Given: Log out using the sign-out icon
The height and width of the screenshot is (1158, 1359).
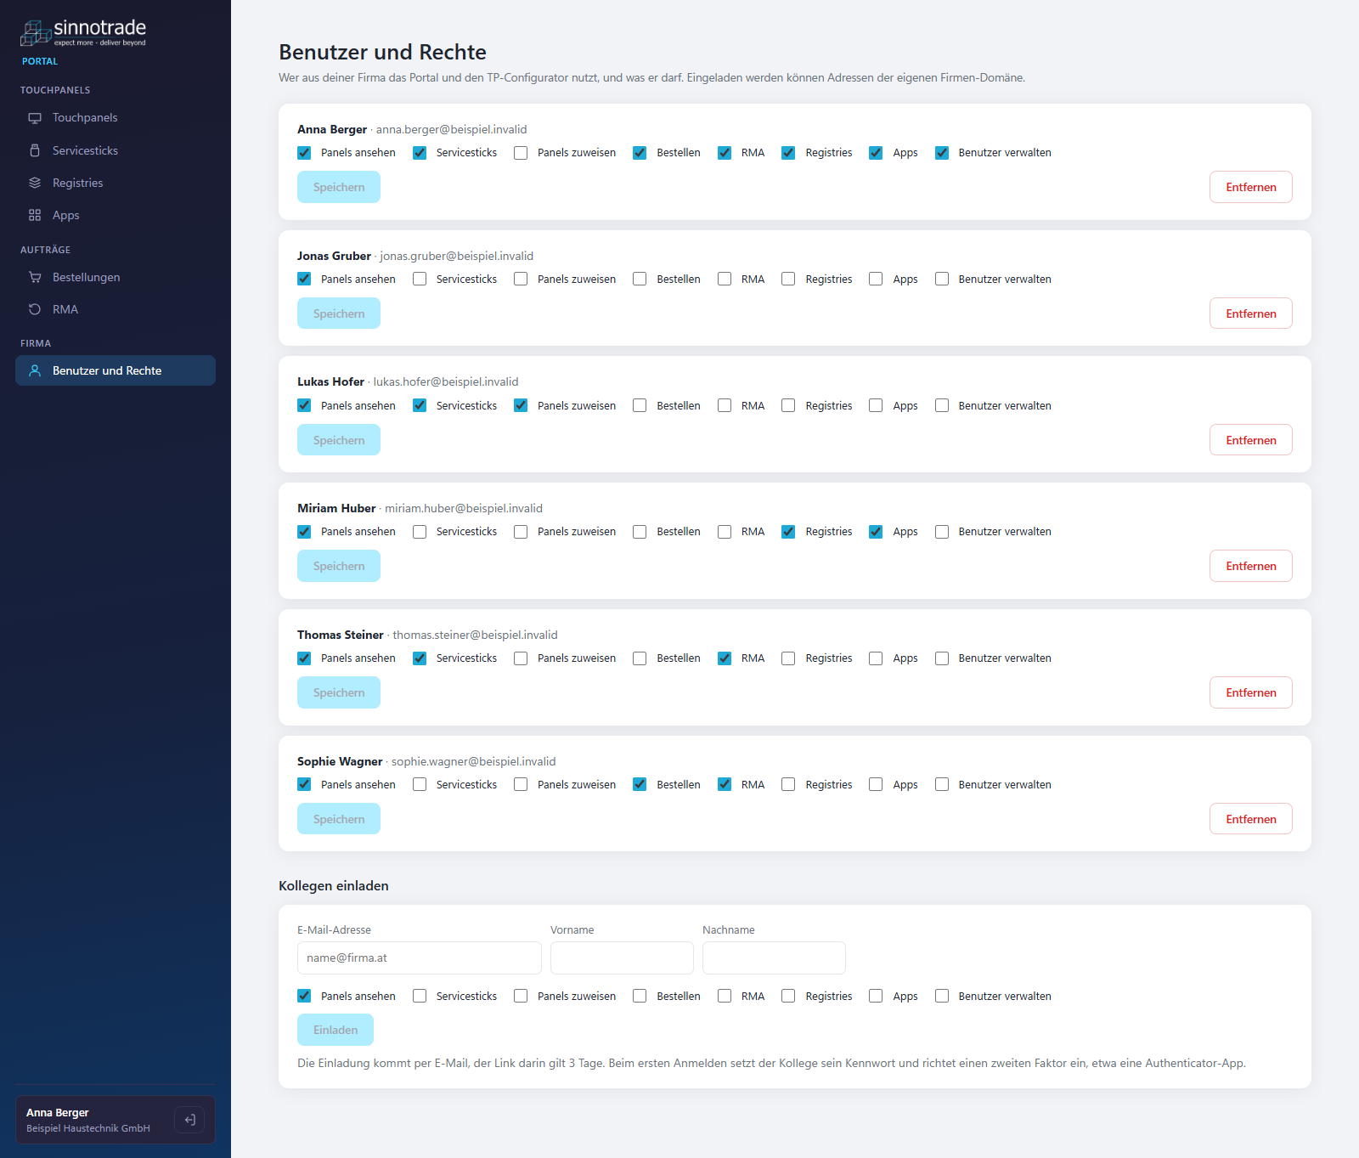Looking at the screenshot, I should pyautogui.click(x=189, y=1120).
